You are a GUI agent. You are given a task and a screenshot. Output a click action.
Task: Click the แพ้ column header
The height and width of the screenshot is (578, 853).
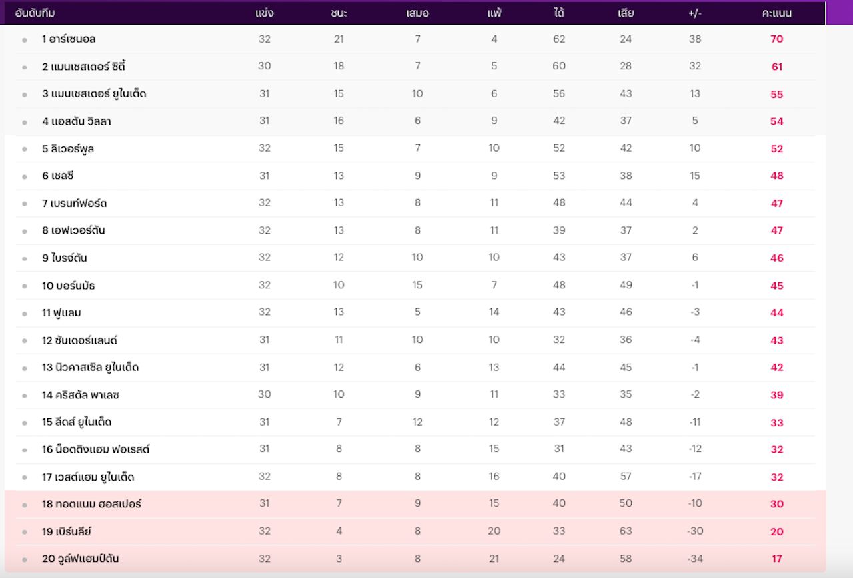point(494,13)
